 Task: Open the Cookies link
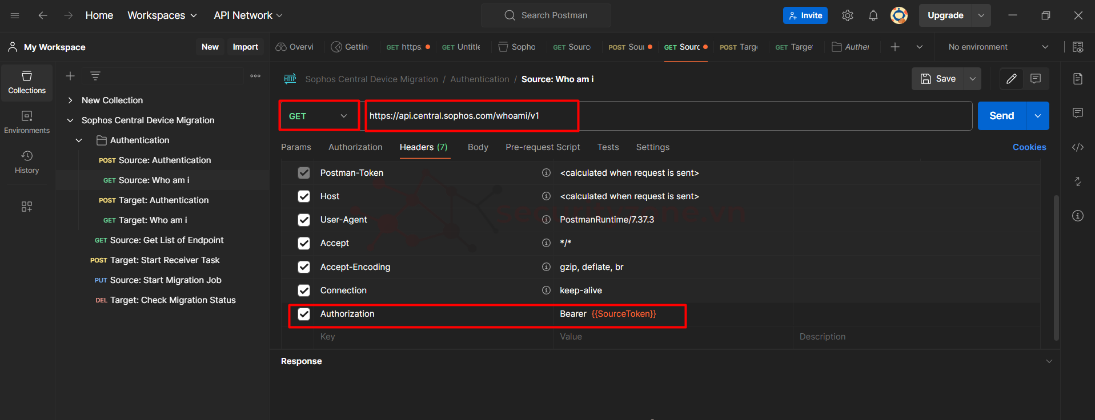(1029, 147)
